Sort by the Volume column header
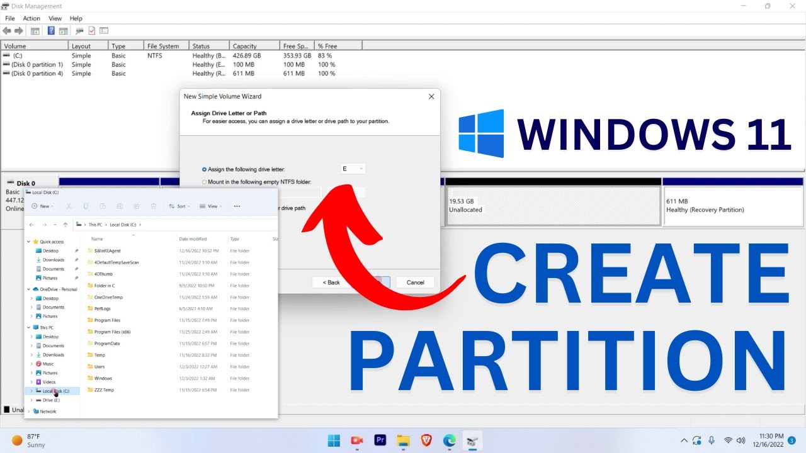This screenshot has width=806, height=453. click(x=35, y=46)
